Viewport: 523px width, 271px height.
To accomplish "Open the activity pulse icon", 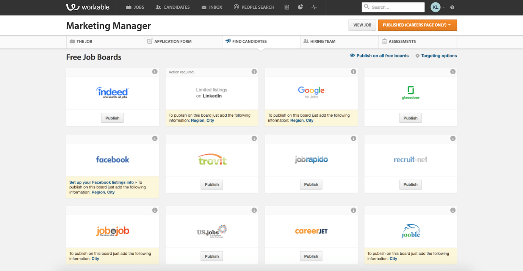I will click(314, 7).
